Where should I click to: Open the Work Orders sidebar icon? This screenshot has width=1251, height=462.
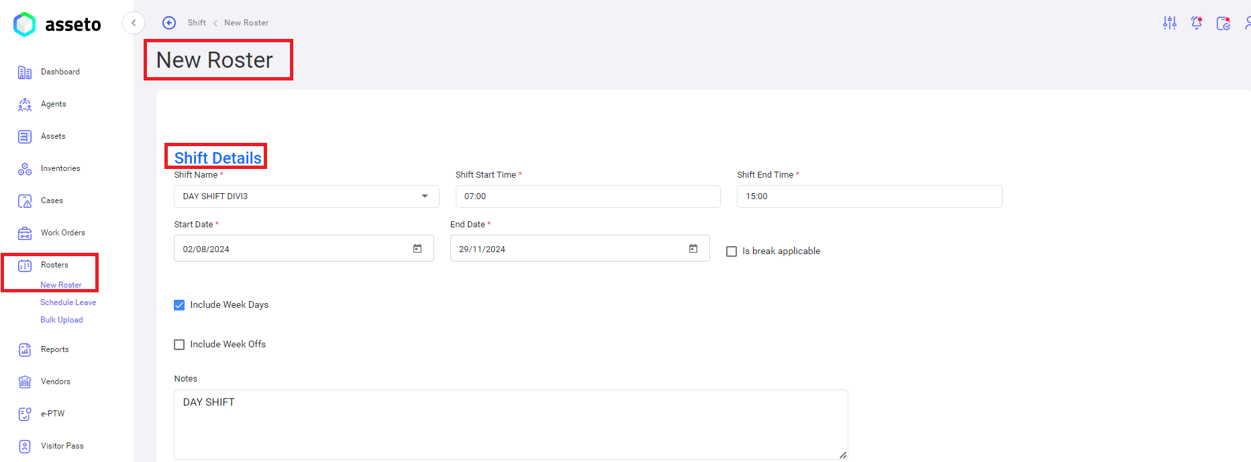(x=25, y=233)
